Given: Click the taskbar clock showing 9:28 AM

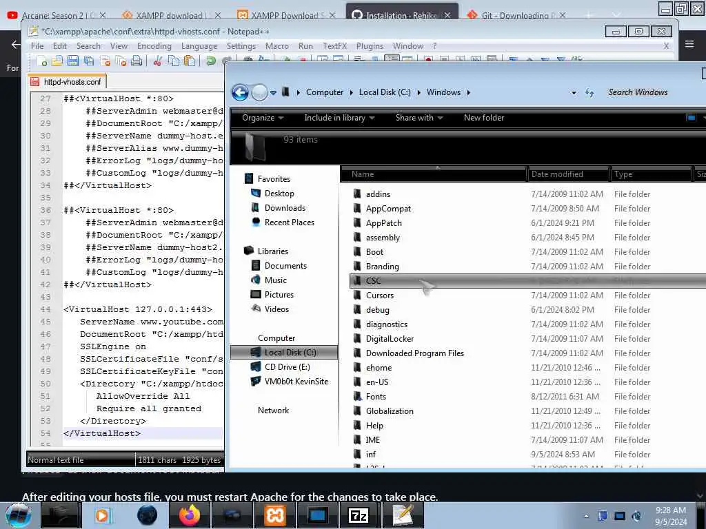Looking at the screenshot, I should 671,516.
